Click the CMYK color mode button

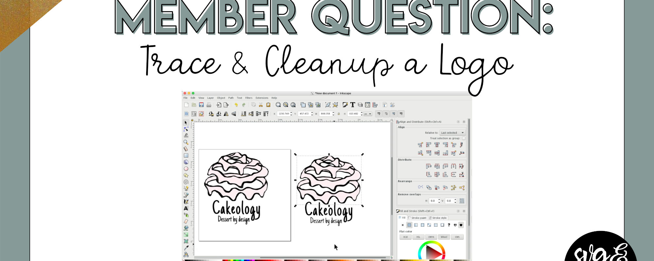click(x=431, y=237)
